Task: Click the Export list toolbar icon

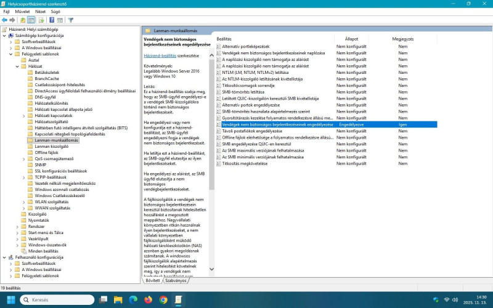Action: (41, 20)
